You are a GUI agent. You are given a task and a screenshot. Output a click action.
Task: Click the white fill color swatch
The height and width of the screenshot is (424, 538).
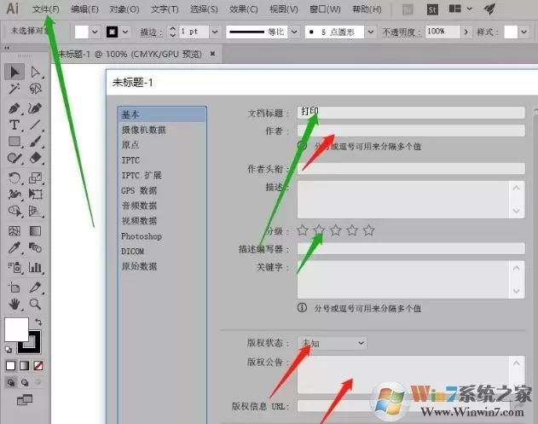16,329
